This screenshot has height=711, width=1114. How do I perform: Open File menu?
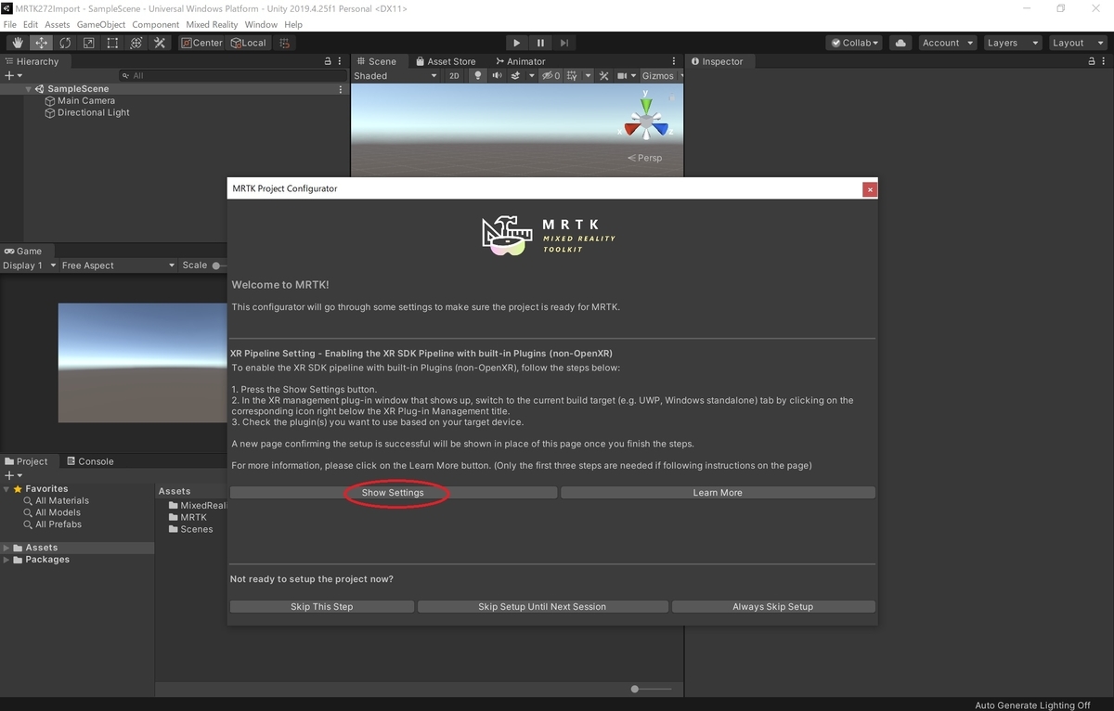pyautogui.click(x=10, y=24)
